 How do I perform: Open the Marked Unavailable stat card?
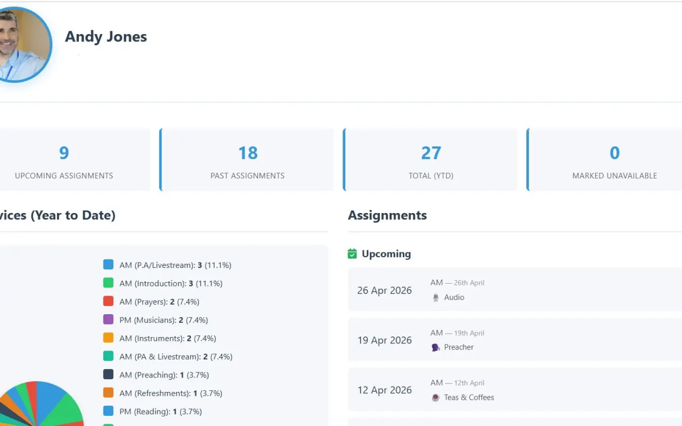604,160
